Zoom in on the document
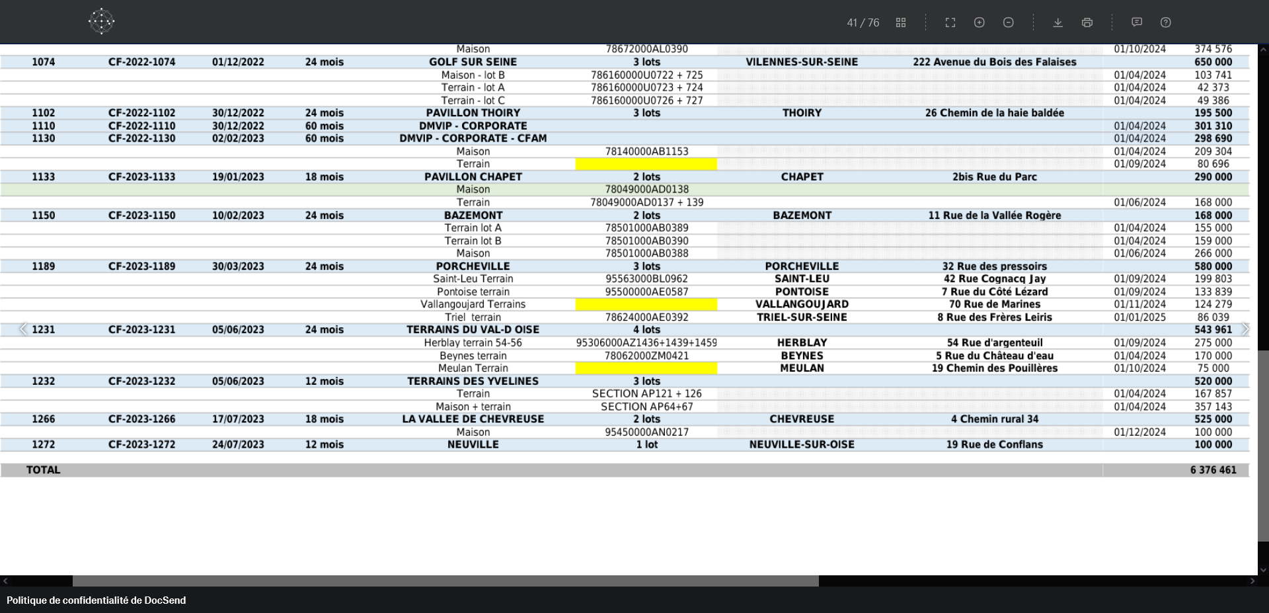The width and height of the screenshot is (1269, 613). (x=980, y=22)
